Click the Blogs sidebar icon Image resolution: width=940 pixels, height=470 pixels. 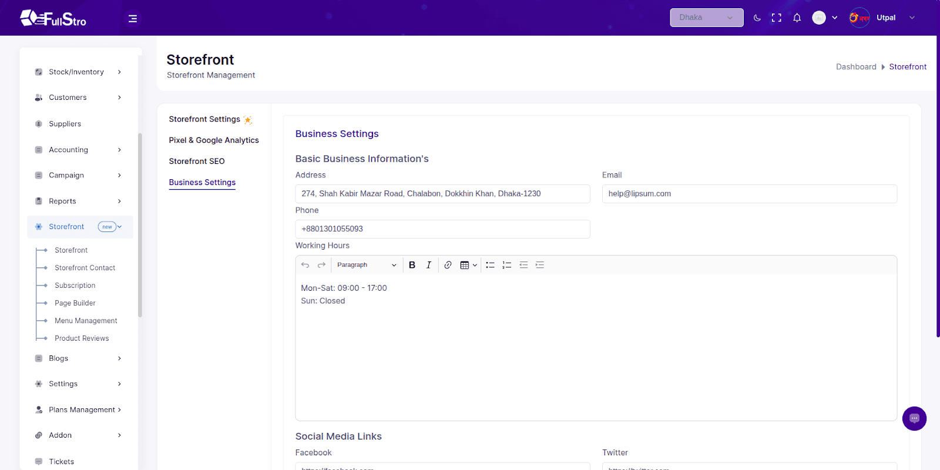click(x=39, y=358)
